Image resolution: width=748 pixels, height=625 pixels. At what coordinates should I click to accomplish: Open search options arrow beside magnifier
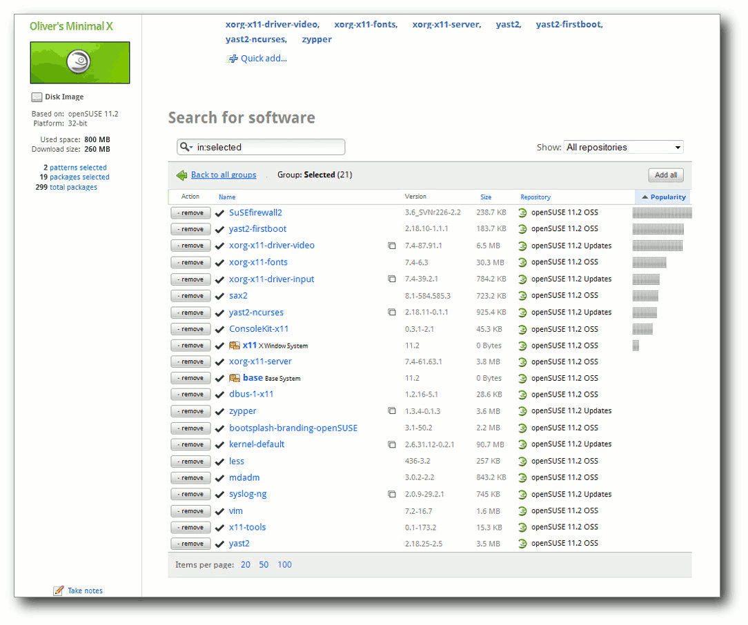point(191,148)
